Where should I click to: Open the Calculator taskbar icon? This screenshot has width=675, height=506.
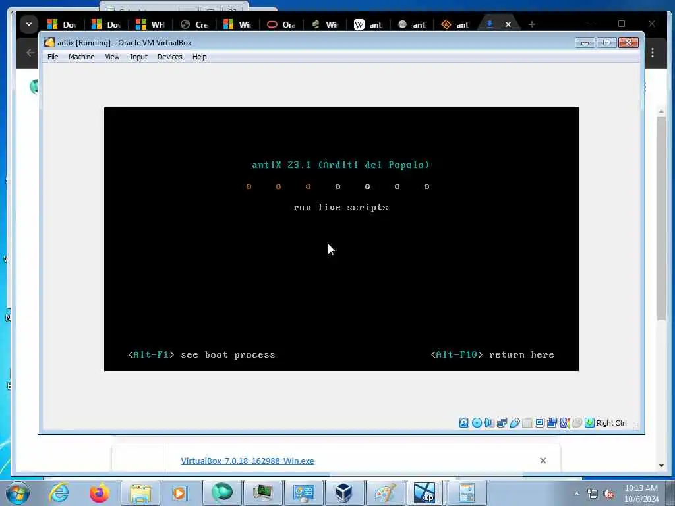(x=467, y=493)
